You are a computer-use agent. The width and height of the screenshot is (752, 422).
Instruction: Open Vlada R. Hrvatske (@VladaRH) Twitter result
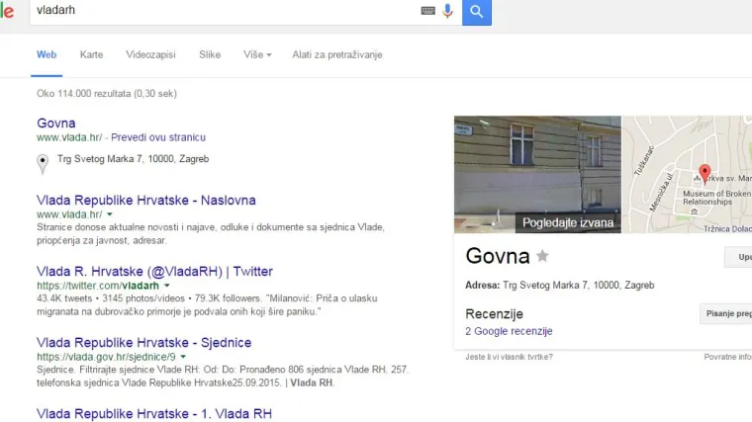pyautogui.click(x=154, y=271)
